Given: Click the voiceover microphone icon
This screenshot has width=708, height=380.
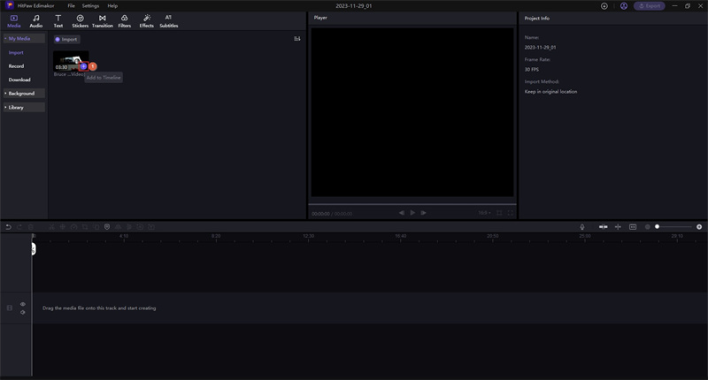Looking at the screenshot, I should [582, 227].
